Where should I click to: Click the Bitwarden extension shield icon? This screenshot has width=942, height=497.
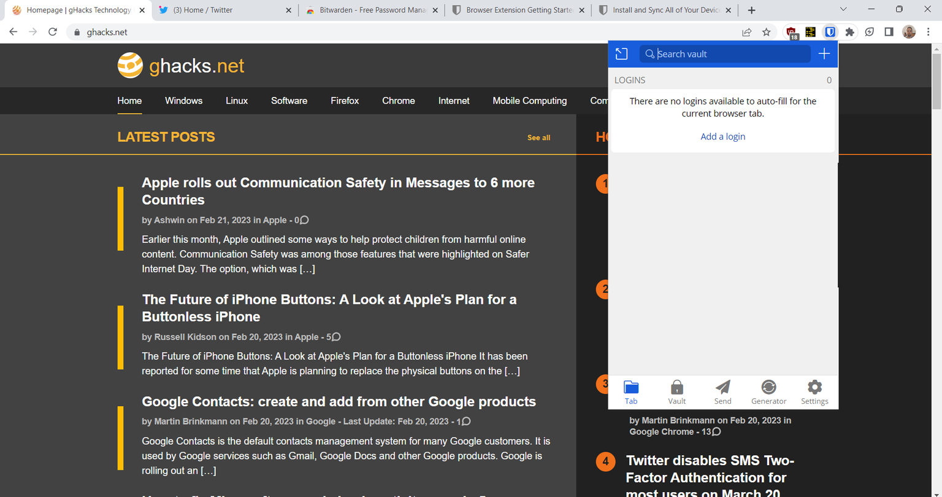[x=830, y=32]
